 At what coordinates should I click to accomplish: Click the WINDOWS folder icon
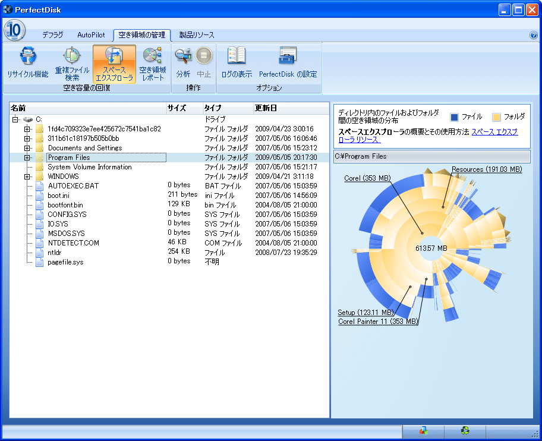39,177
